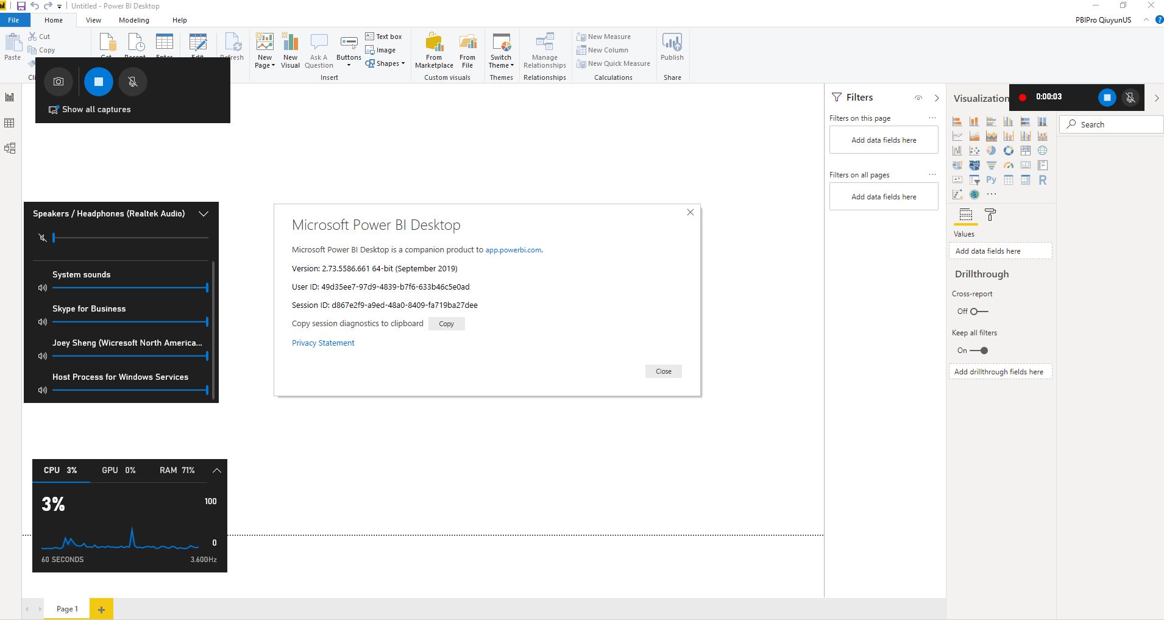1164x620 pixels.
Task: Open the Switch Theme dropdown arrow
Action: click(x=512, y=65)
